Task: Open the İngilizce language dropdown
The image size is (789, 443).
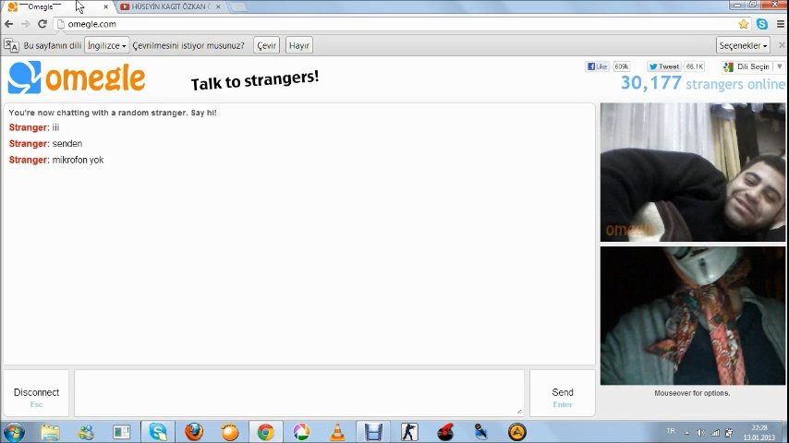Action: coord(106,45)
